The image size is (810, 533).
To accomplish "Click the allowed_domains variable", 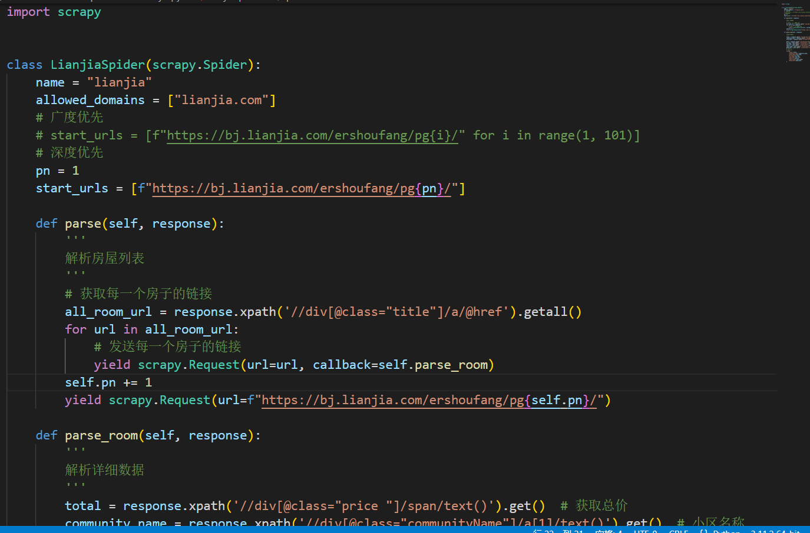I will (x=90, y=100).
